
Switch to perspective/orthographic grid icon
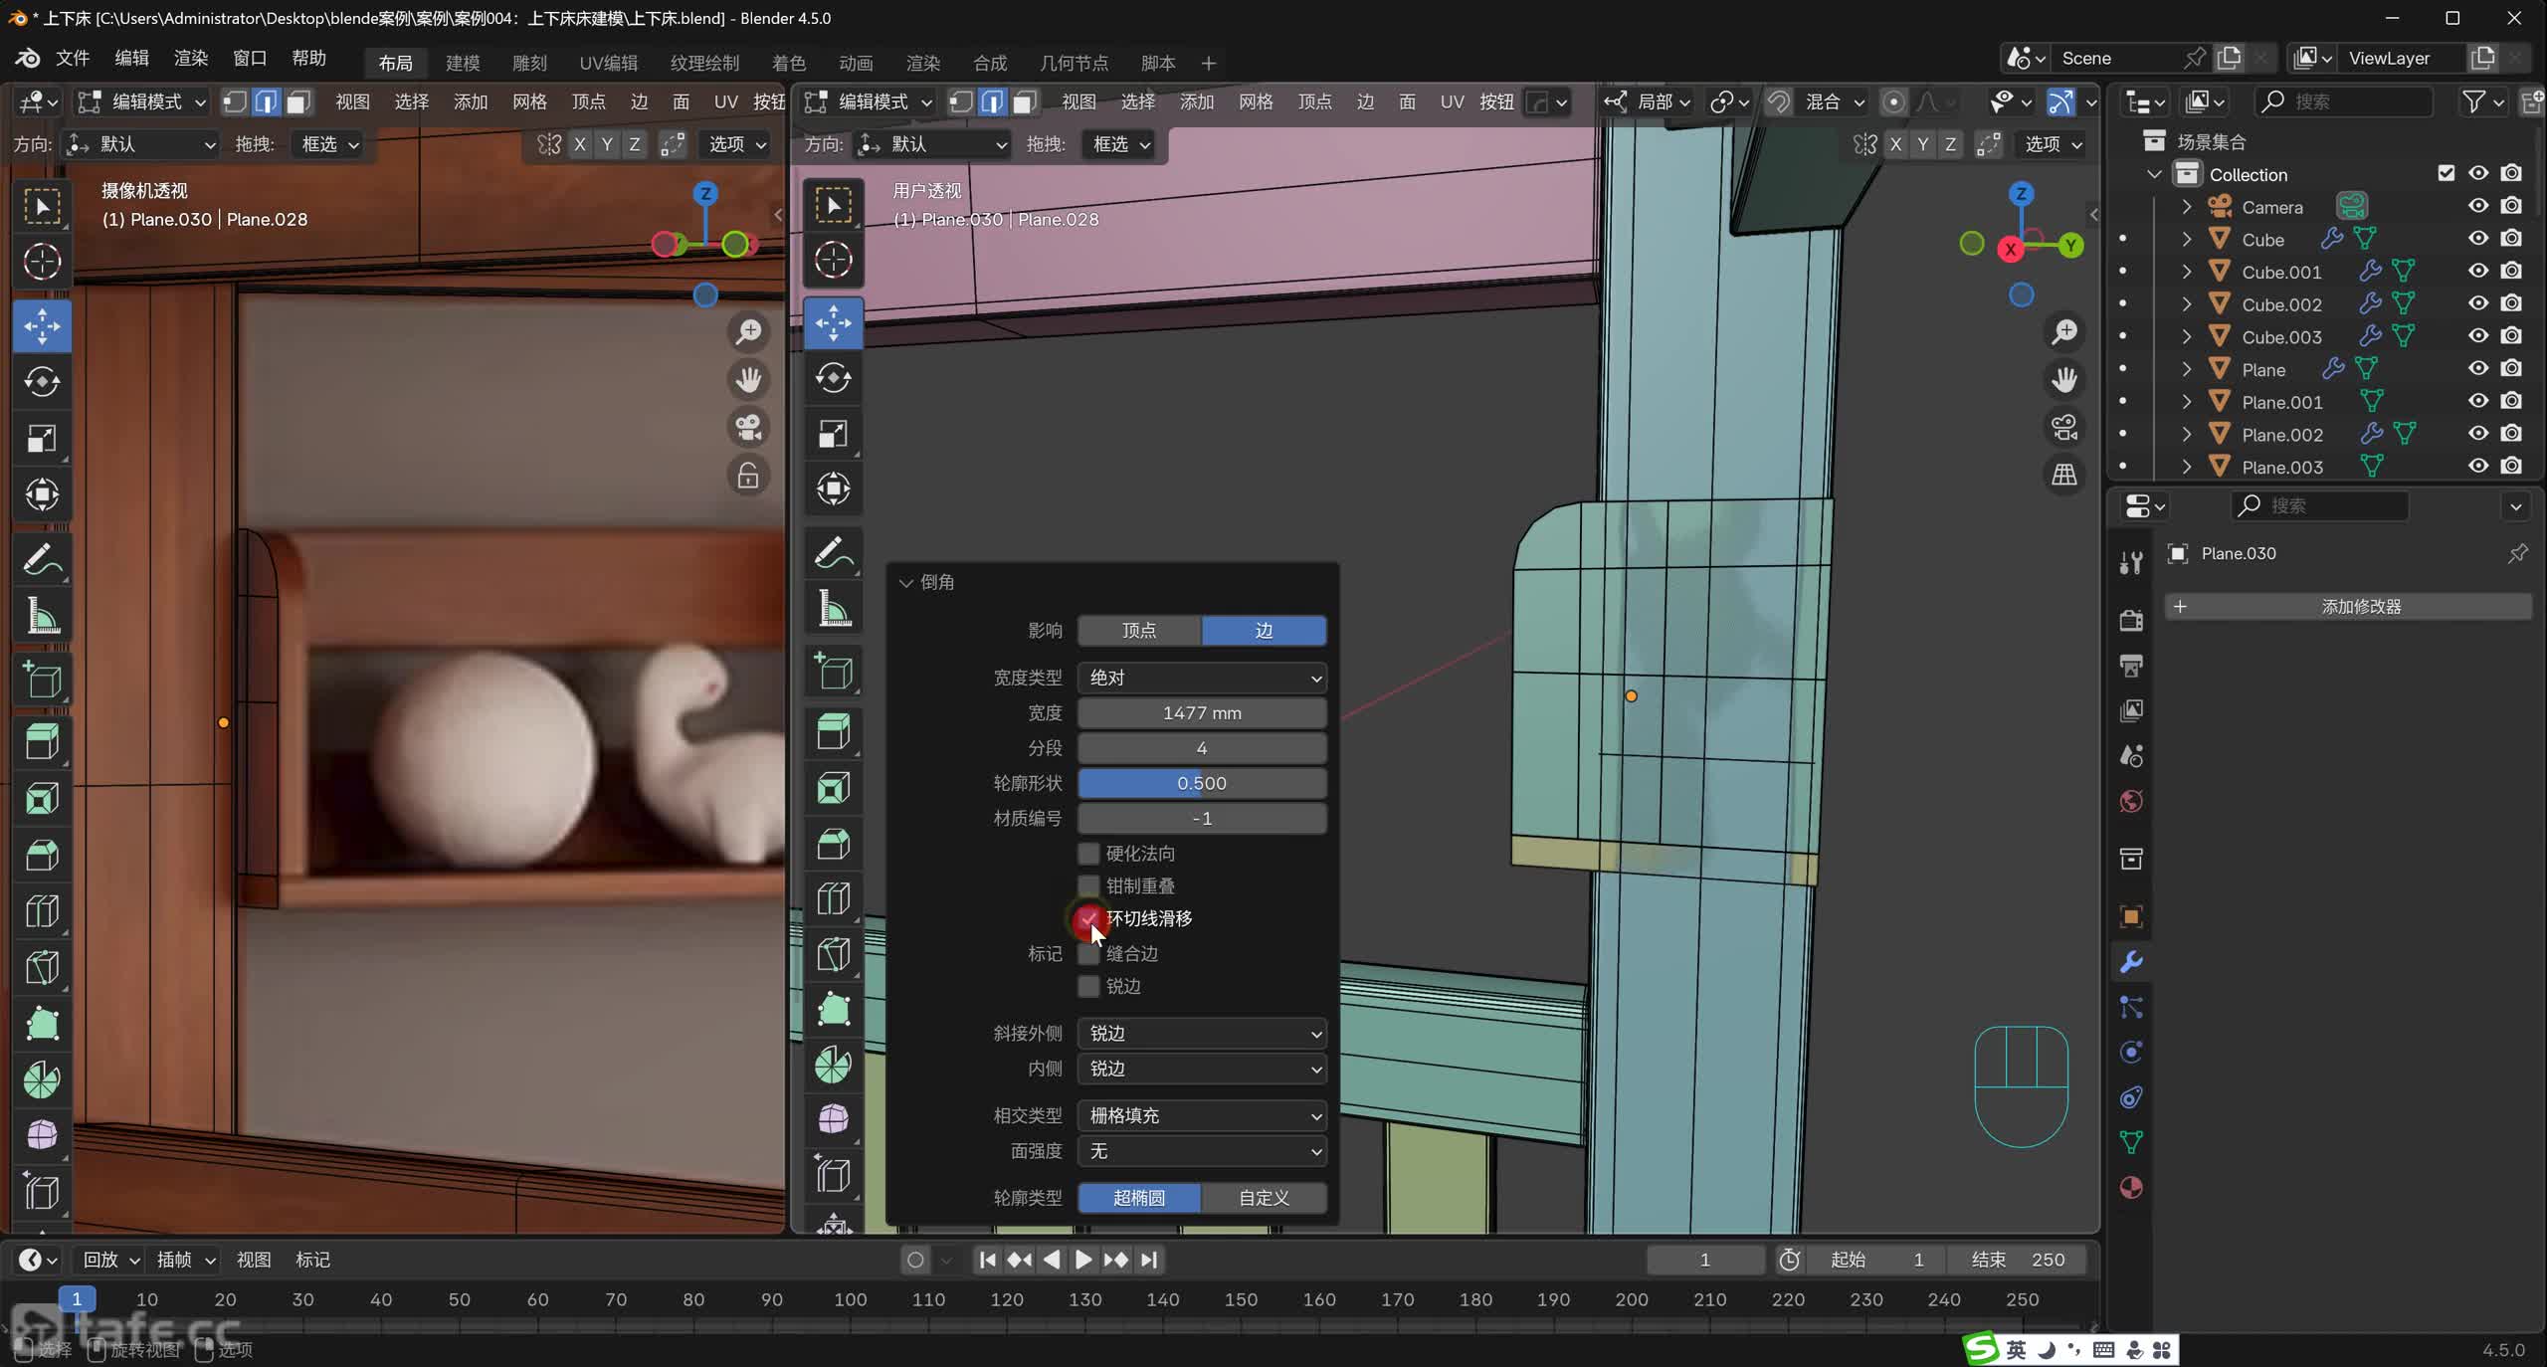pyautogui.click(x=2064, y=475)
